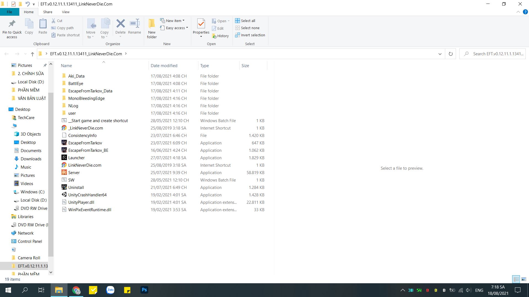The image size is (529, 297).
Task: Switch to details view in status bar
Action: click(x=516, y=279)
